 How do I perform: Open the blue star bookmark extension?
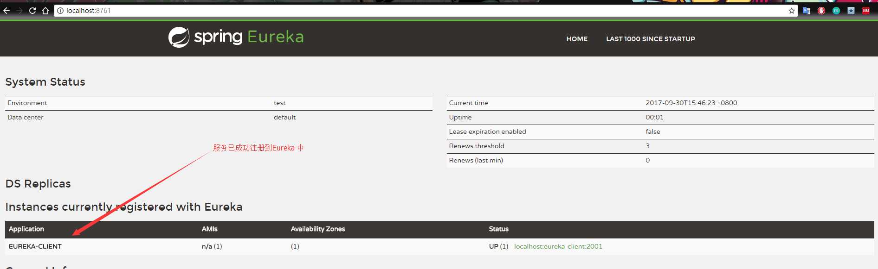(x=851, y=11)
